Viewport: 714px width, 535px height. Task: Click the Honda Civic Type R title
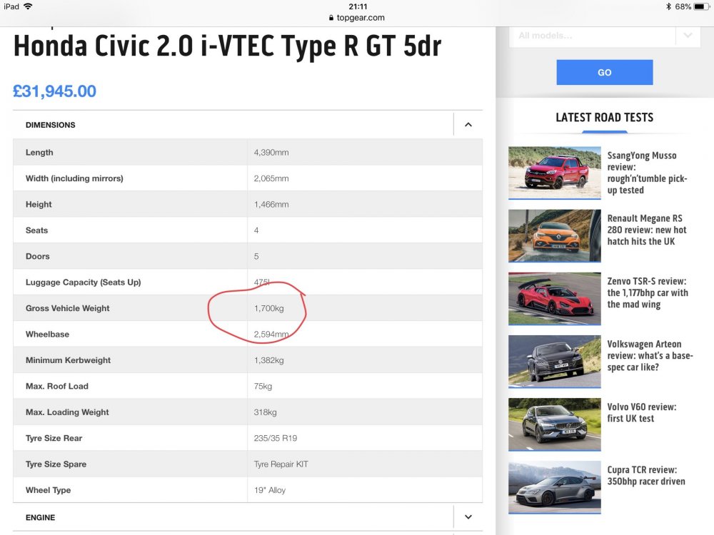(227, 46)
